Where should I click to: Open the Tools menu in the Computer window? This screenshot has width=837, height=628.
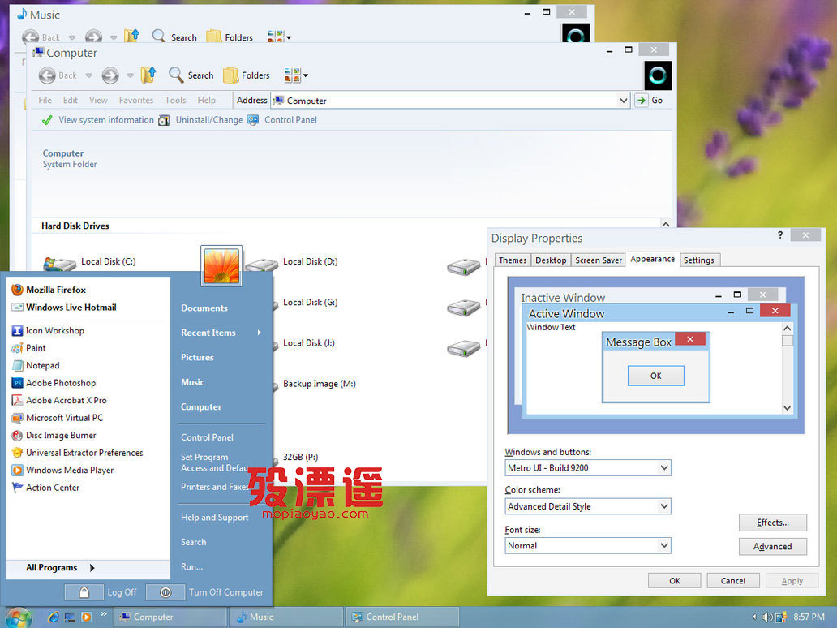(175, 100)
